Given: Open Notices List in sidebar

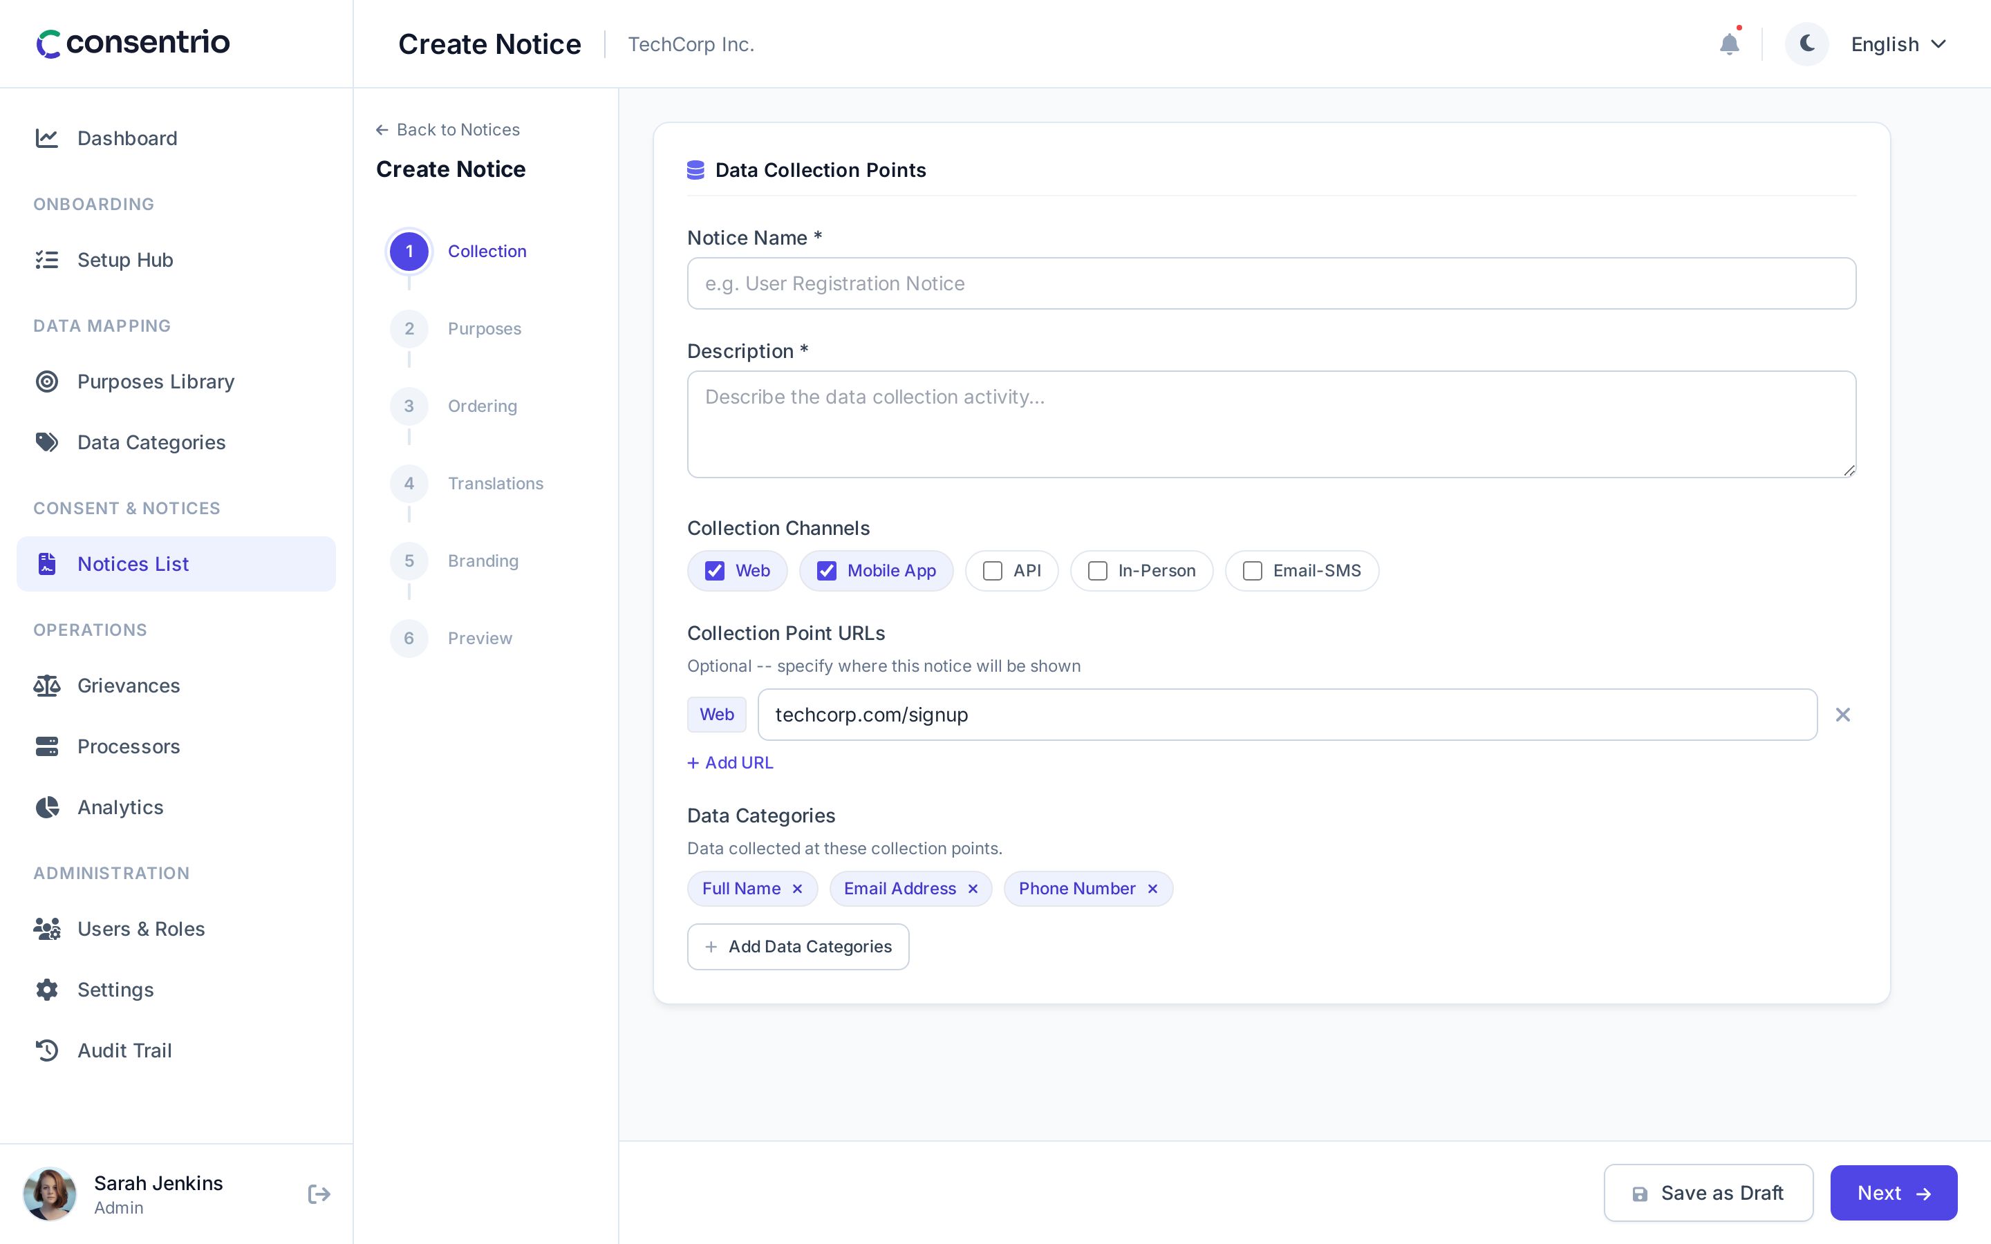Looking at the screenshot, I should click(176, 563).
